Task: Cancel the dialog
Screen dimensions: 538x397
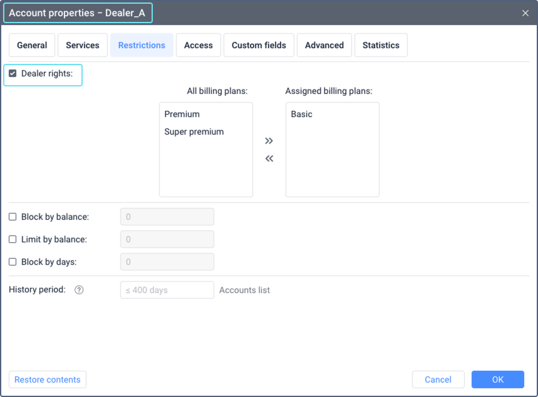Action: point(438,379)
